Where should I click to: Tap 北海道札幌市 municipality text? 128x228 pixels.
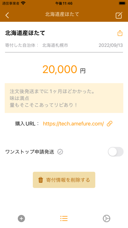(x=55, y=45)
